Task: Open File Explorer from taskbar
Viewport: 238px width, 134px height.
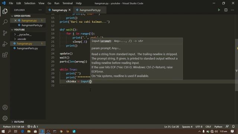Action: coord(29,131)
